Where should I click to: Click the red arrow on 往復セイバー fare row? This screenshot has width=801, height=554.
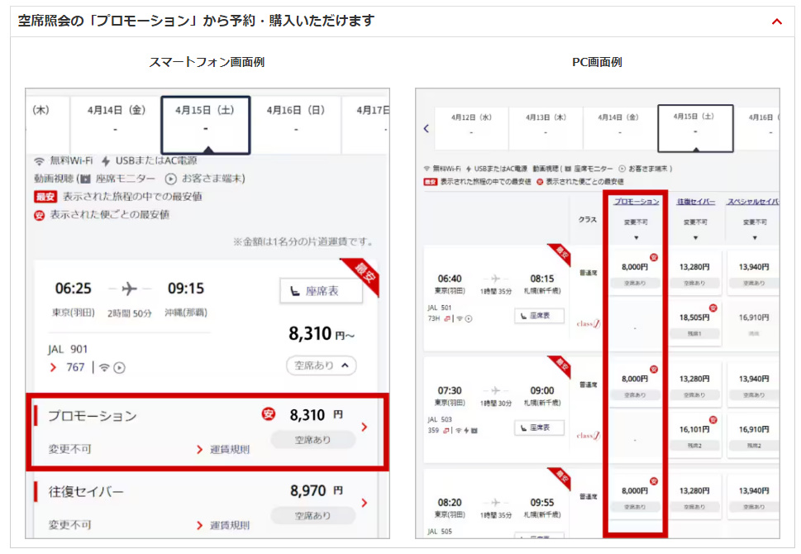click(x=365, y=503)
